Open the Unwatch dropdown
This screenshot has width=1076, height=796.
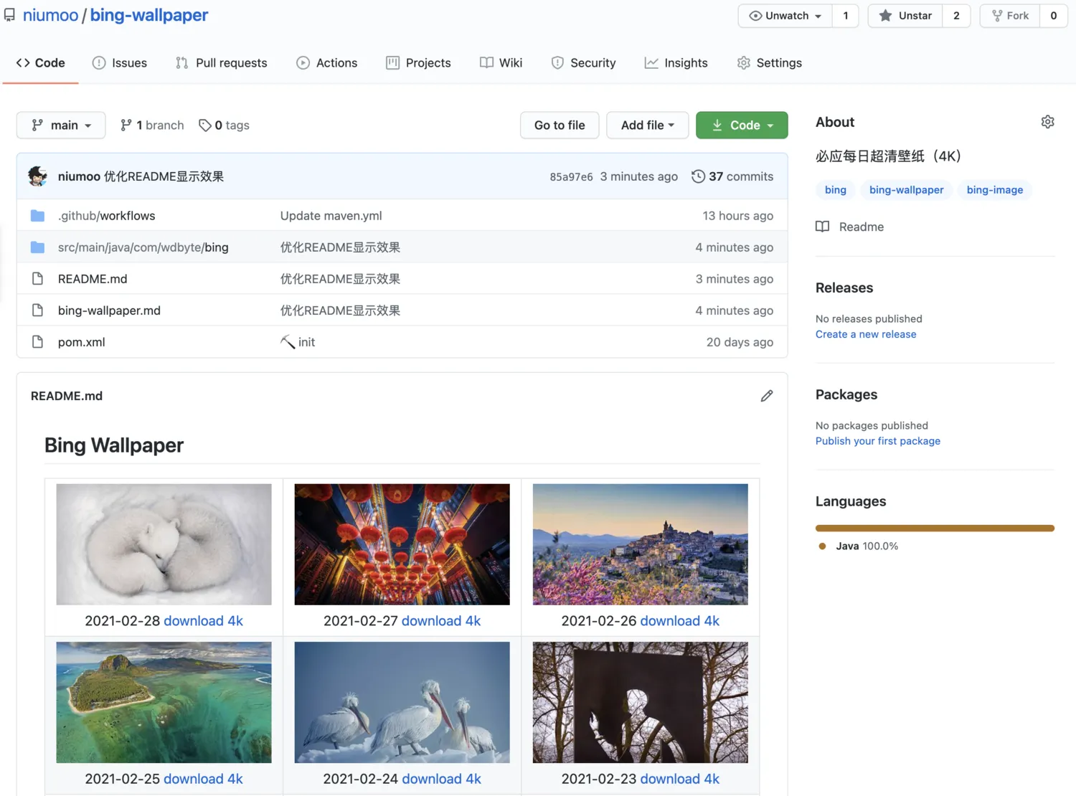[784, 15]
